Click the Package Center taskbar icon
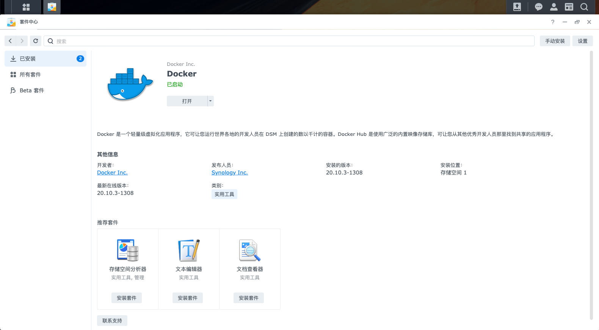Viewport: 599px width, 330px height. (52, 7)
